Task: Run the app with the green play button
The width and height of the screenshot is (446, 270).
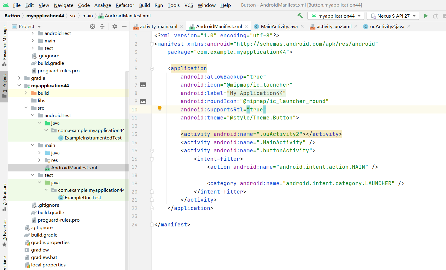Action: (x=426, y=16)
